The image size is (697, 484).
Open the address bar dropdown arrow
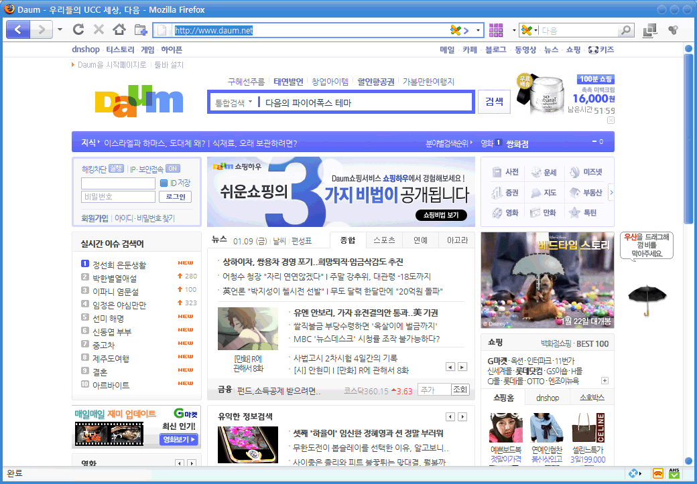point(478,30)
